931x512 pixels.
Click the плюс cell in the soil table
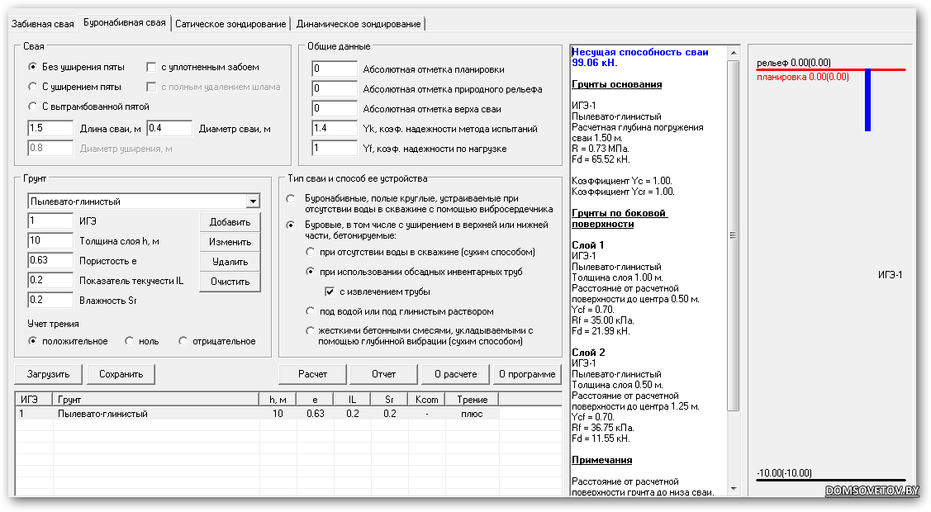pos(472,414)
